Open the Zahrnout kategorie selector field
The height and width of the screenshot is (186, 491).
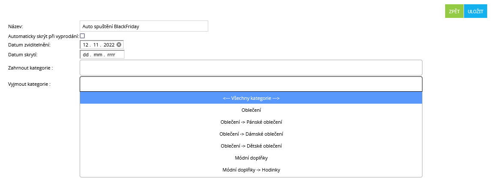251,67
